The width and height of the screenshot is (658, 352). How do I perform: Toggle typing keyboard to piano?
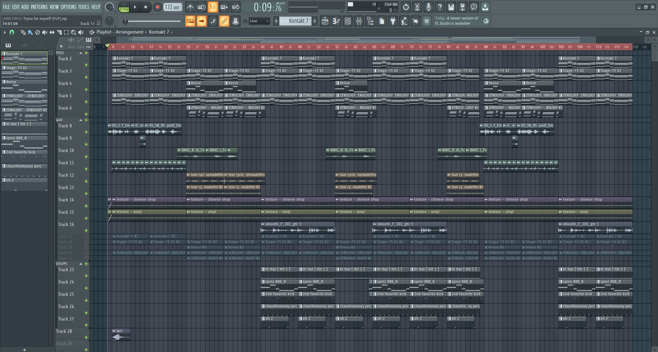[x=190, y=21]
